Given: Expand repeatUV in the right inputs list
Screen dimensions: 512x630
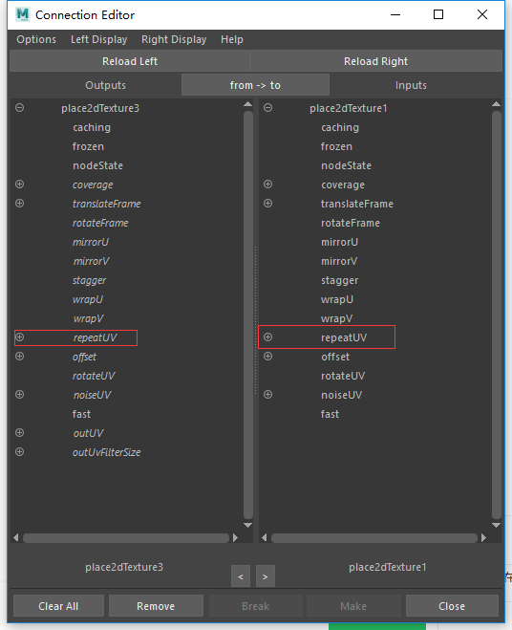Looking at the screenshot, I should pos(267,337).
